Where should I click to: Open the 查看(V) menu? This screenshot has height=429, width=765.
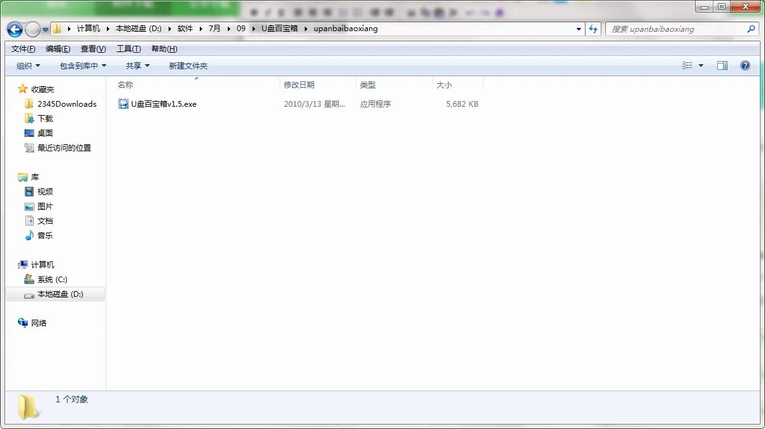coord(93,49)
